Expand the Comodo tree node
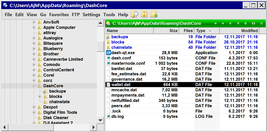267x132 pixels. pyautogui.click(x=34, y=65)
